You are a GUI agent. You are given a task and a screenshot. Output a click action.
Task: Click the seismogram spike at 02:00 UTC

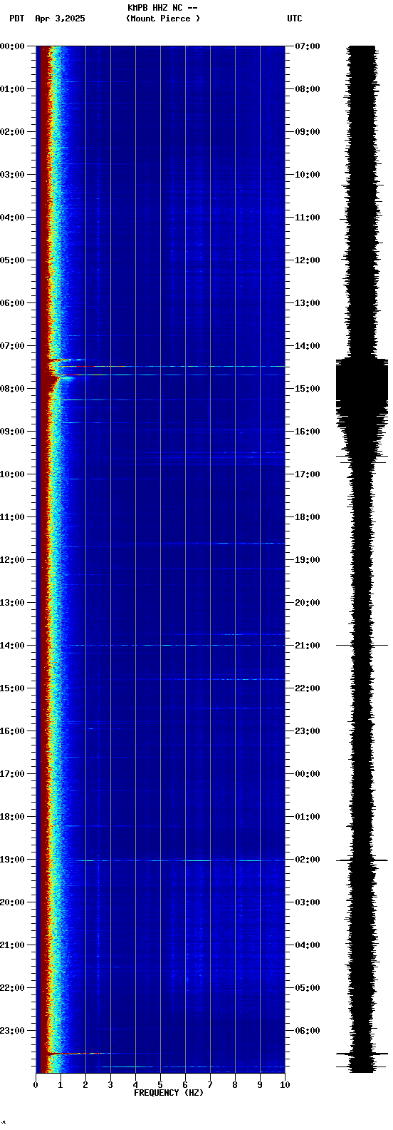coord(362,860)
